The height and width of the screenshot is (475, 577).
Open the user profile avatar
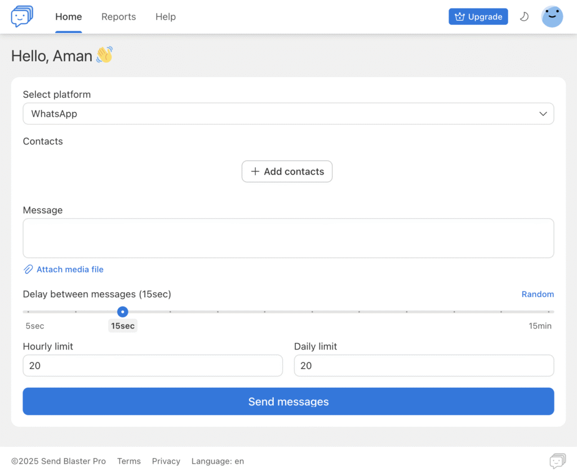coord(552,17)
